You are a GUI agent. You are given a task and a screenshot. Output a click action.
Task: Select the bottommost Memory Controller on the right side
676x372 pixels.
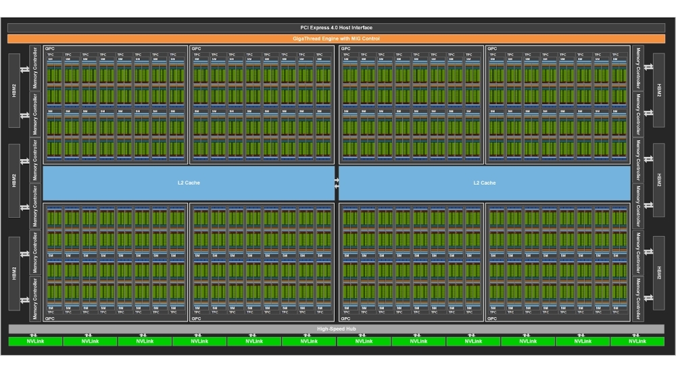pyautogui.click(x=637, y=298)
